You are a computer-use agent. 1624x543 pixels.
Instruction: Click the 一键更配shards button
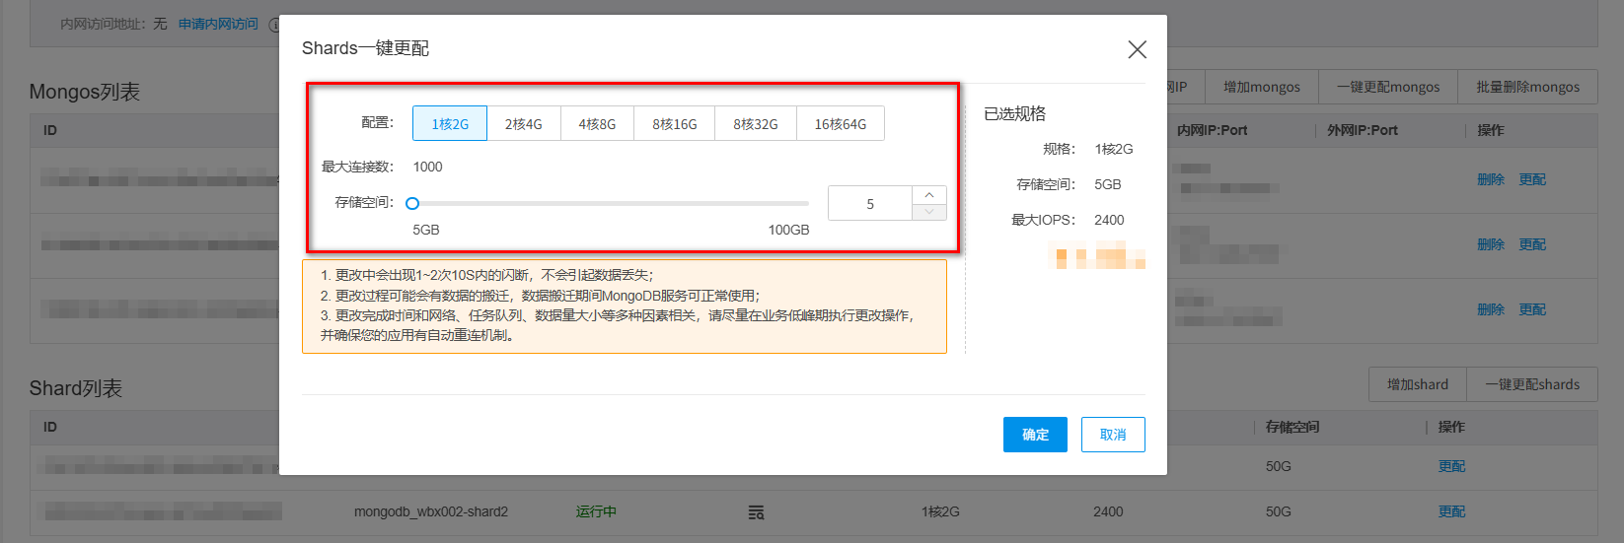point(1532,384)
